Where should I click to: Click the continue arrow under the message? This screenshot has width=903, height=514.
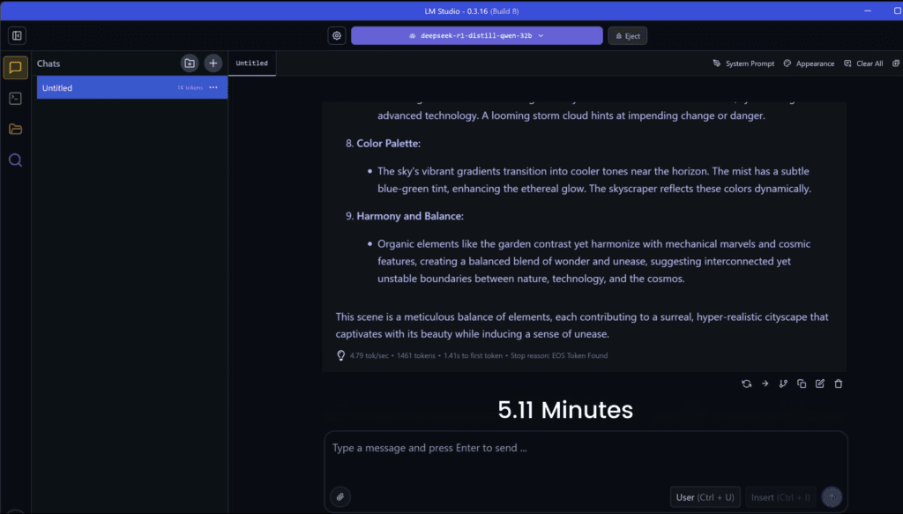point(765,384)
